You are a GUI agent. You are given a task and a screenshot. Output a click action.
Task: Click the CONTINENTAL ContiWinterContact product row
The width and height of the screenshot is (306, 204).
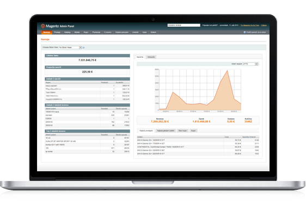point(198,147)
